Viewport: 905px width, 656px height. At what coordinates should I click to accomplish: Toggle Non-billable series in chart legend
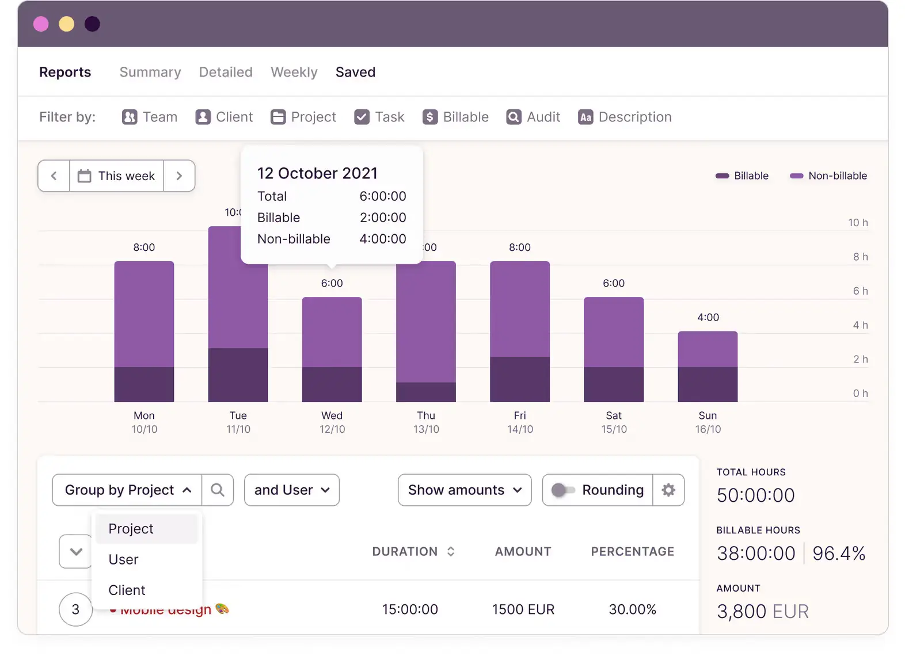click(x=830, y=176)
